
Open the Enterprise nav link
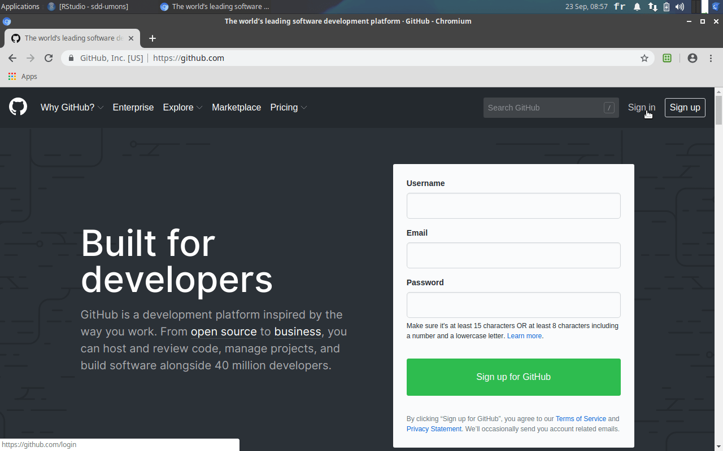pos(133,107)
